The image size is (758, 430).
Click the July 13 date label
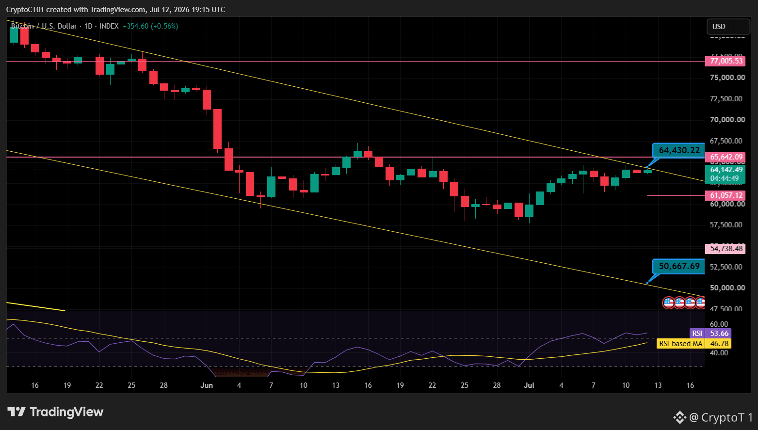pos(658,385)
